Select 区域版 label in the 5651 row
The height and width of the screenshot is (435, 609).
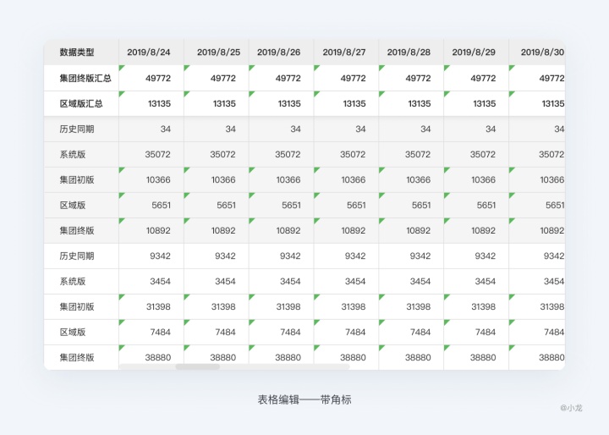73,206
